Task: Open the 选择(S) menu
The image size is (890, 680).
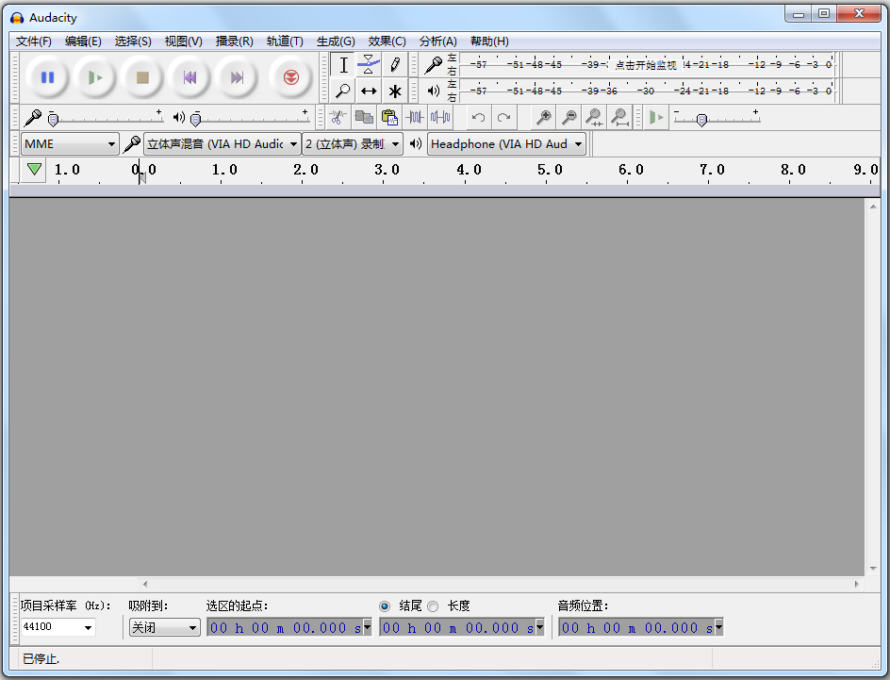Action: (x=133, y=41)
